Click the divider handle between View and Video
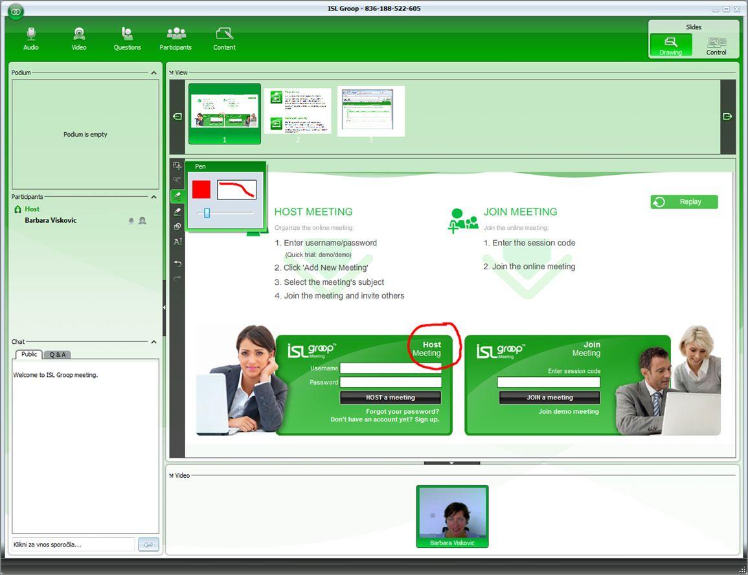This screenshot has height=575, width=748. point(452,463)
